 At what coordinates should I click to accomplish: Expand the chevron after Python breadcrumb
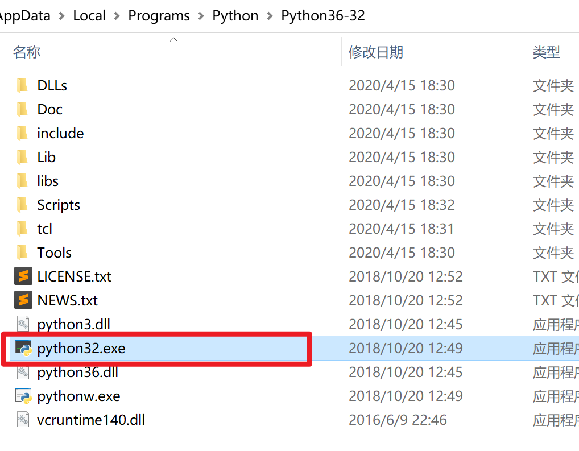click(x=270, y=16)
